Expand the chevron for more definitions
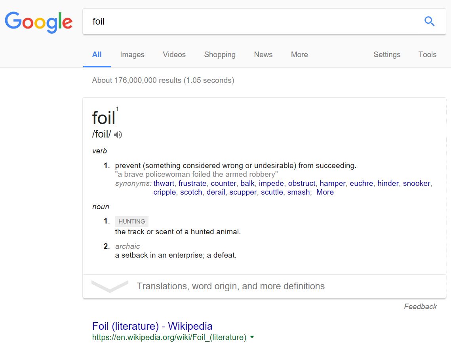This screenshot has width=451, height=344. (x=110, y=286)
